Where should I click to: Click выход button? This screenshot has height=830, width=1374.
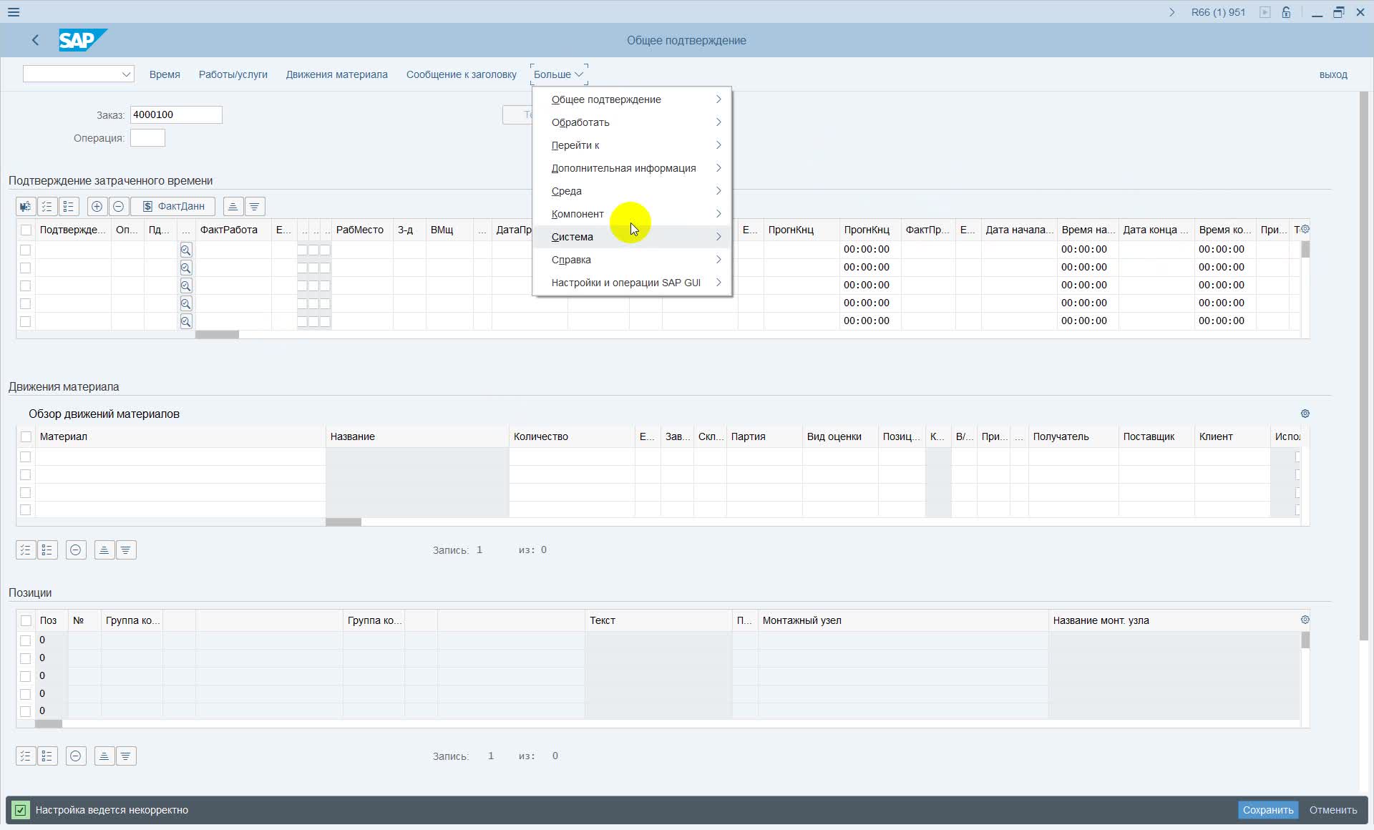pos(1333,74)
